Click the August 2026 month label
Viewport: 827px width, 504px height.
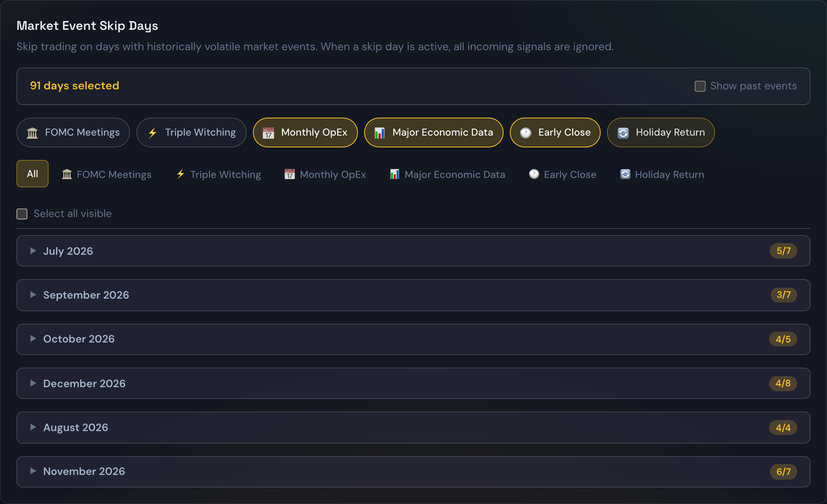tap(76, 428)
